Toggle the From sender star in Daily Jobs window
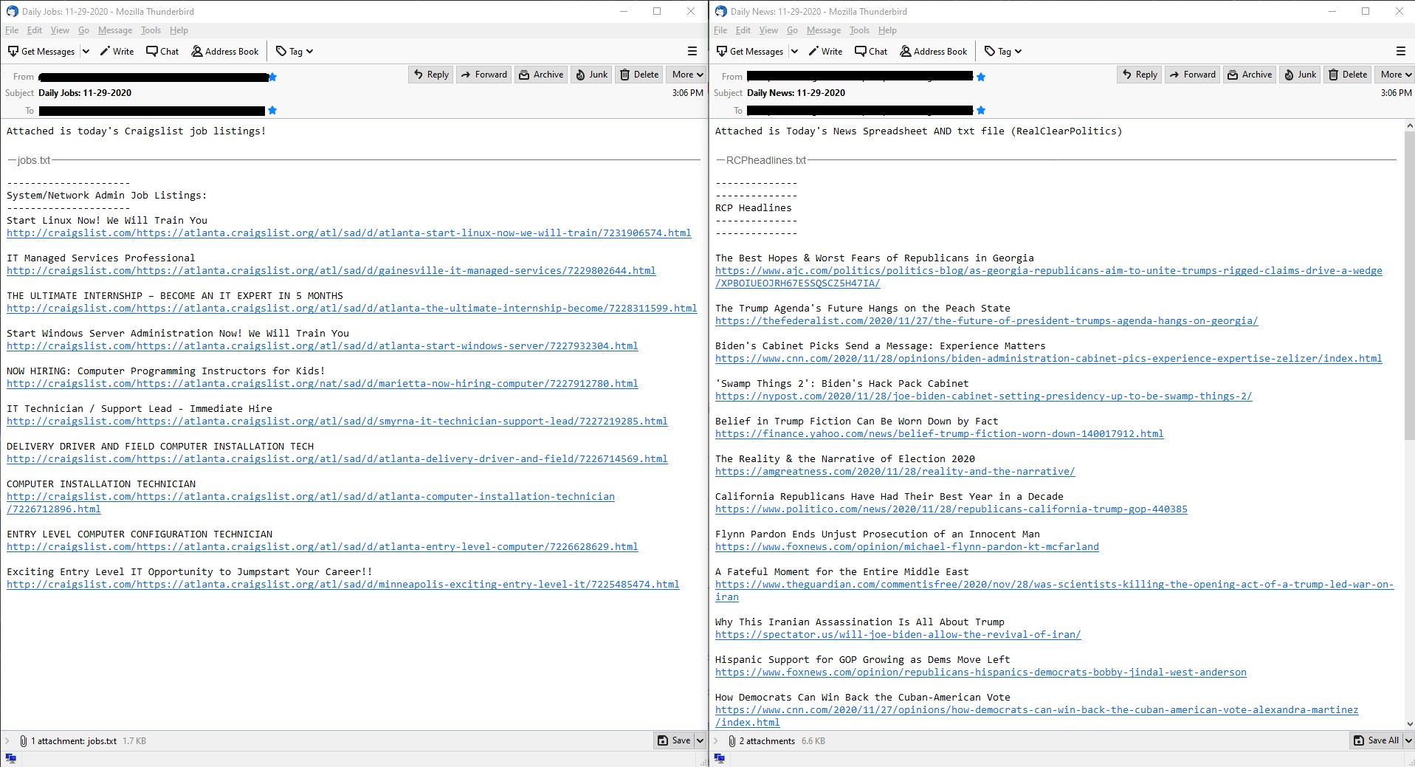 pos(272,77)
